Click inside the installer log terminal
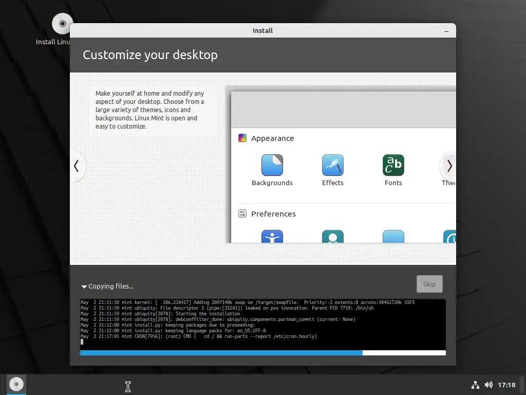526x395 pixels. (x=262, y=325)
